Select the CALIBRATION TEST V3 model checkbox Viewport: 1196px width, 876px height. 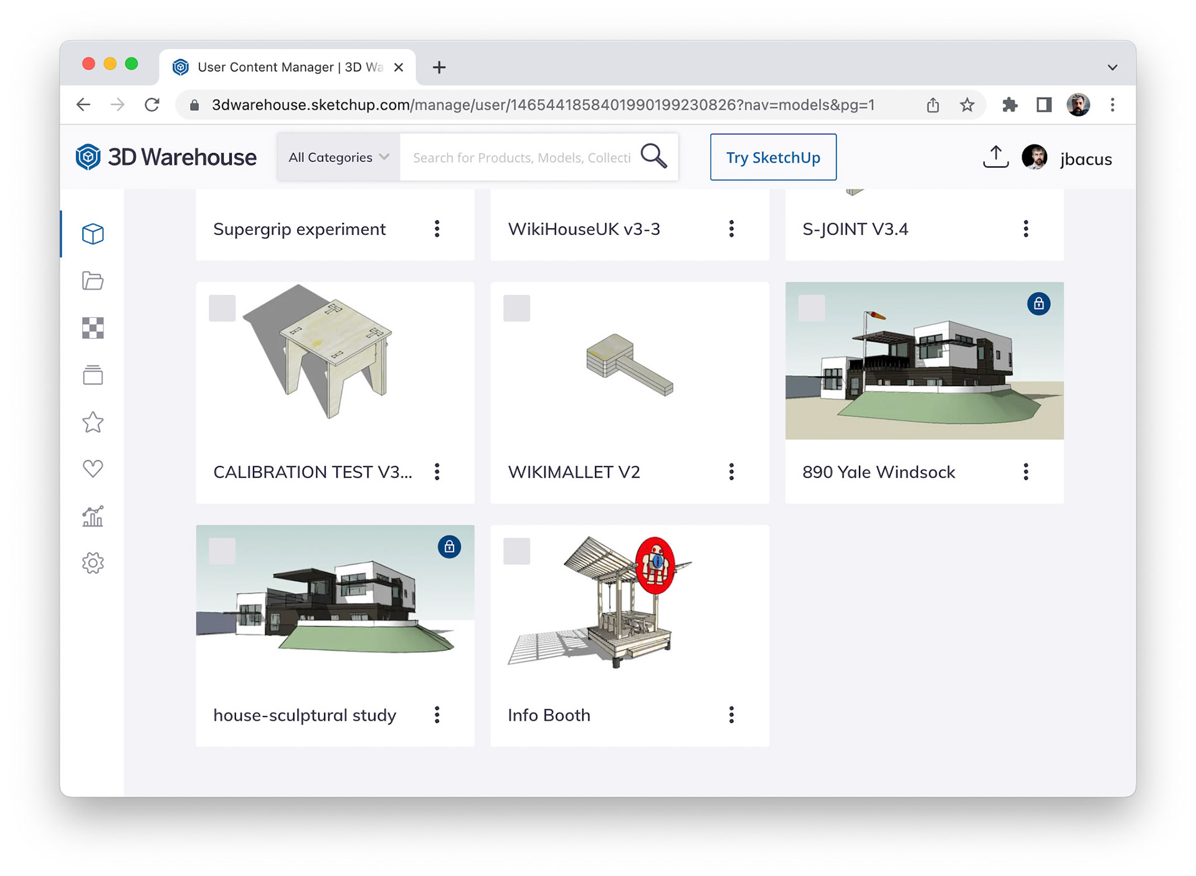pyautogui.click(x=222, y=308)
